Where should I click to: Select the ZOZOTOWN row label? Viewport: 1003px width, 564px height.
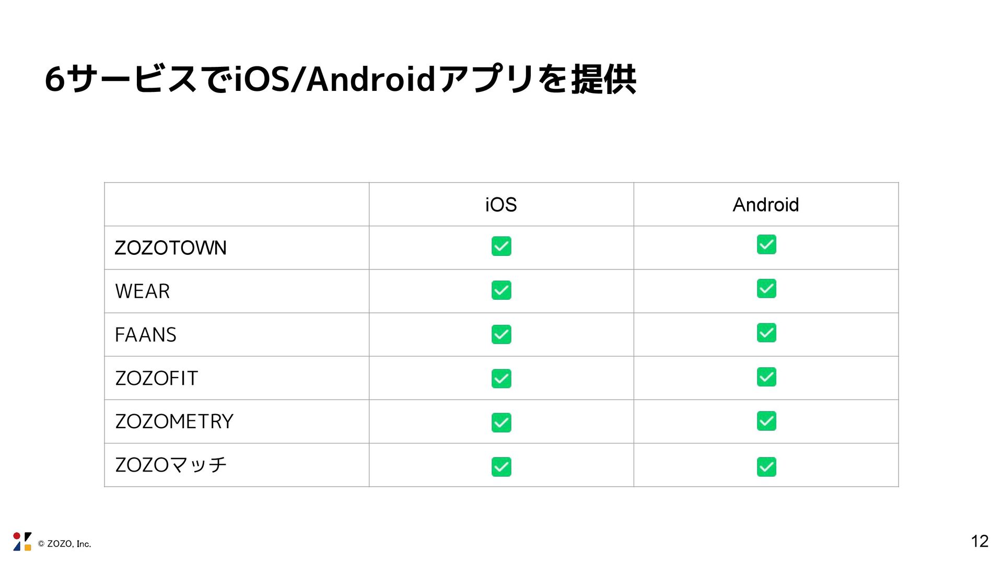[x=171, y=248]
